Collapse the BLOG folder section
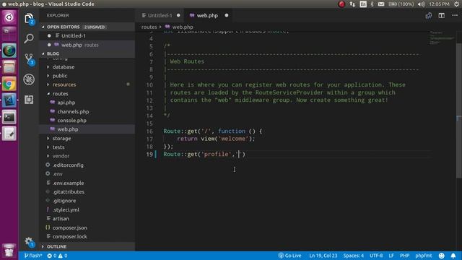The width and height of the screenshot is (462, 260). click(87, 53)
